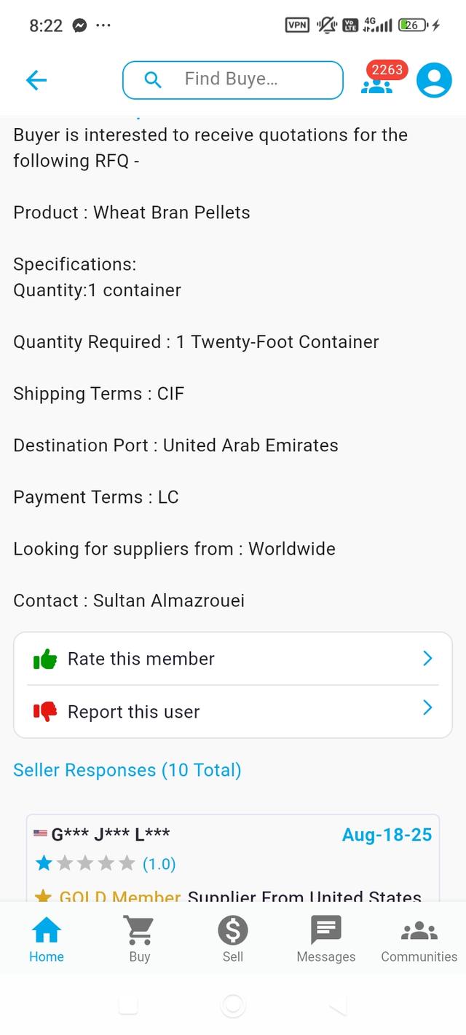Tap the back arrow icon
The height and width of the screenshot is (1035, 466).
[x=36, y=80]
